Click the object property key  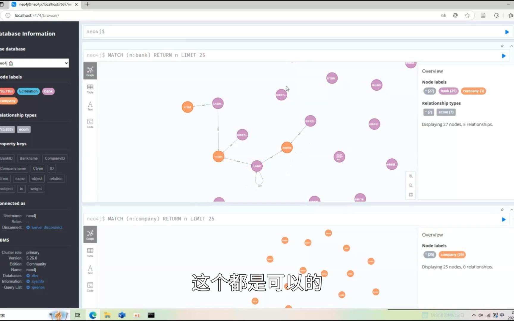pos(37,179)
